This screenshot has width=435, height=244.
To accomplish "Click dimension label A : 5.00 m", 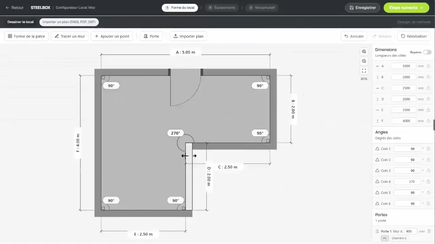I will point(186,52).
